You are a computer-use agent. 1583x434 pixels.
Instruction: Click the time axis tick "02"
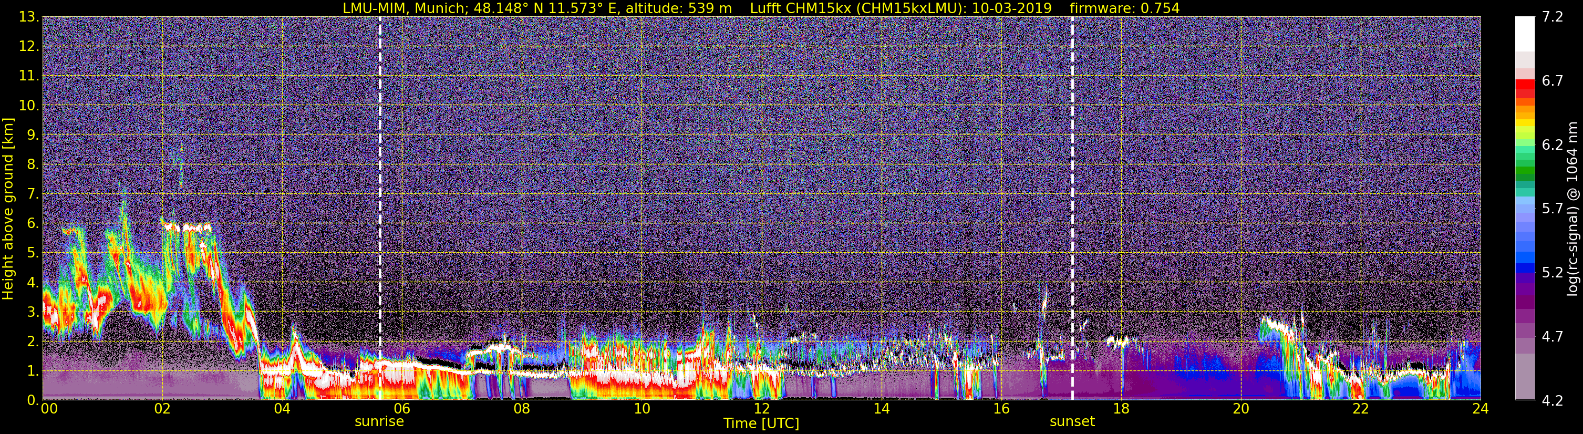click(162, 409)
